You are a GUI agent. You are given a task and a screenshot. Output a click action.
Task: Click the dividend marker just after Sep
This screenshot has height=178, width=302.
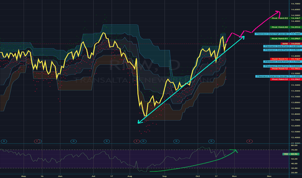pyautogui.click(x=176, y=141)
